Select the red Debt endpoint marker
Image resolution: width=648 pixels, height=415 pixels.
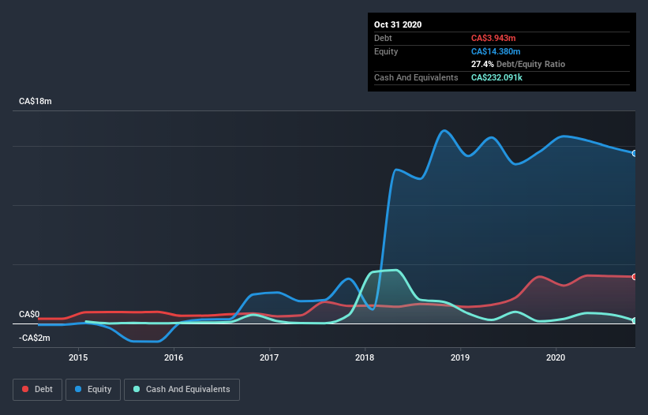tap(635, 277)
